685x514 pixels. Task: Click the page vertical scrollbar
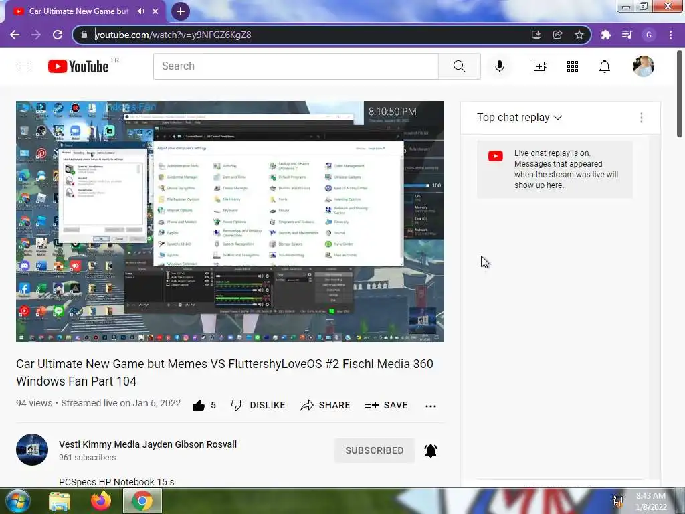click(x=680, y=94)
